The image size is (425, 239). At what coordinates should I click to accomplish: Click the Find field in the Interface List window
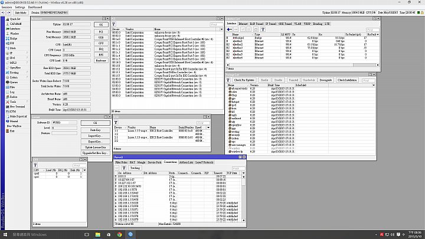pos(372,30)
